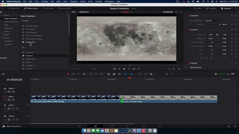The width and height of the screenshot is (239, 134).
Task: Select the Diamond Iris transition
Action: coord(31,59)
